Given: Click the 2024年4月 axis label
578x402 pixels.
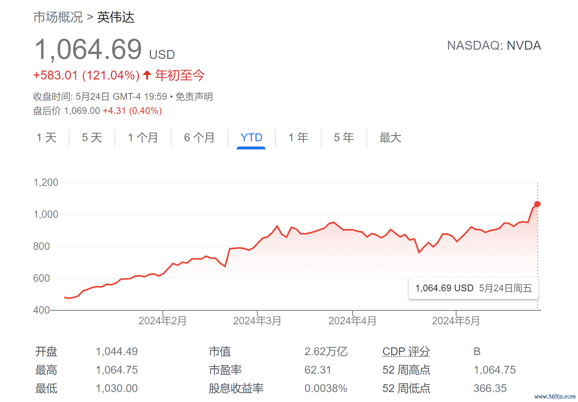Looking at the screenshot, I should 352,321.
